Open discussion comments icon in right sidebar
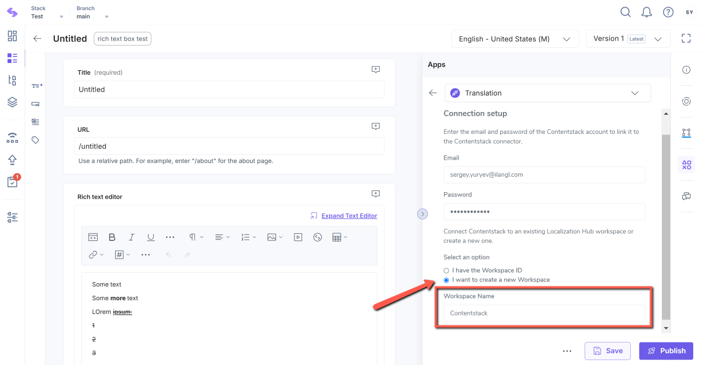Viewport: 702px width, 365px height. click(686, 196)
